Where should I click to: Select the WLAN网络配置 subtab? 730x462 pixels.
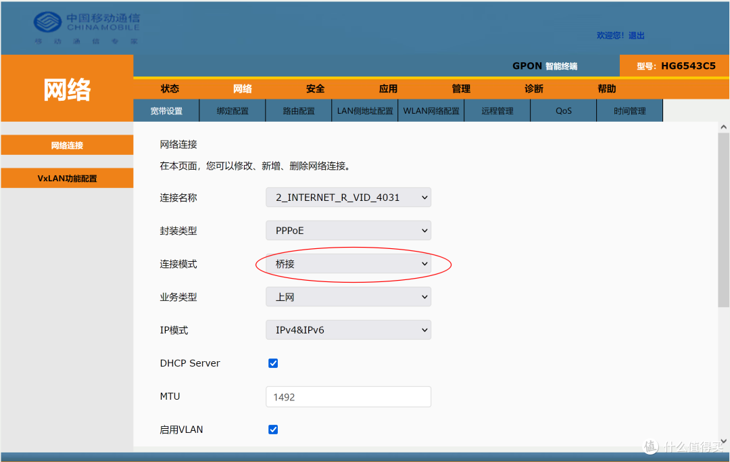tap(431, 110)
